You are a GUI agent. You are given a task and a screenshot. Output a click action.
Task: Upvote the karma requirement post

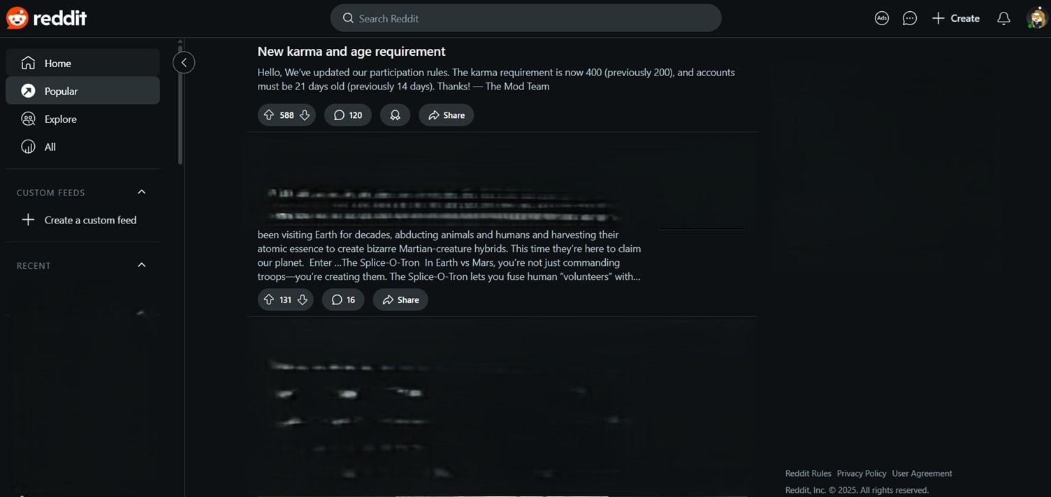point(269,115)
